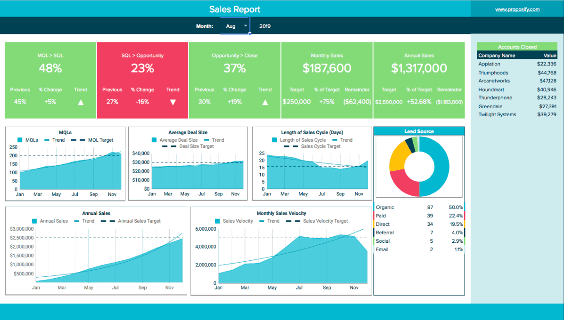Image resolution: width=564 pixels, height=320 pixels.
Task: Select the Paid red donut segment
Action: tap(402, 182)
